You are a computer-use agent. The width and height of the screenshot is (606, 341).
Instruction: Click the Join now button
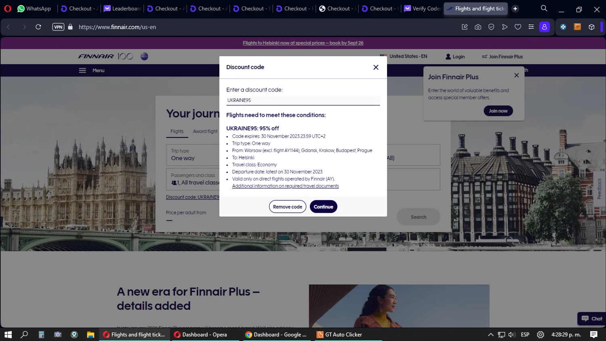498,111
